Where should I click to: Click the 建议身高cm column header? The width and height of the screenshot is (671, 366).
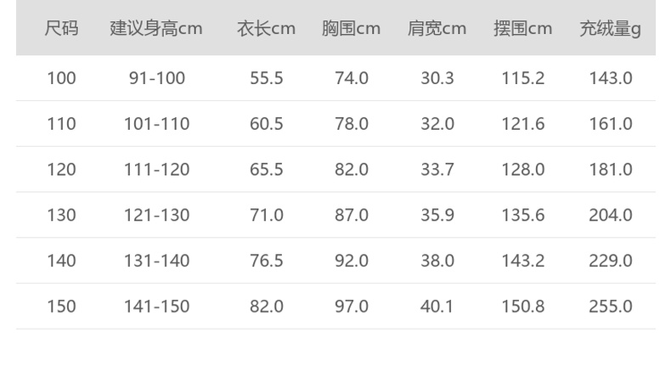click(x=156, y=28)
